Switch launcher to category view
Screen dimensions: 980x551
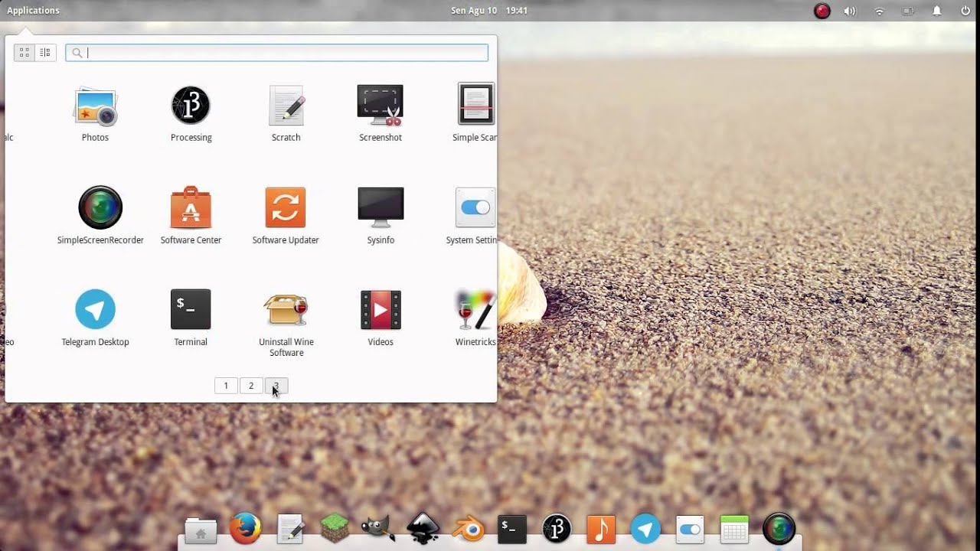tap(45, 52)
